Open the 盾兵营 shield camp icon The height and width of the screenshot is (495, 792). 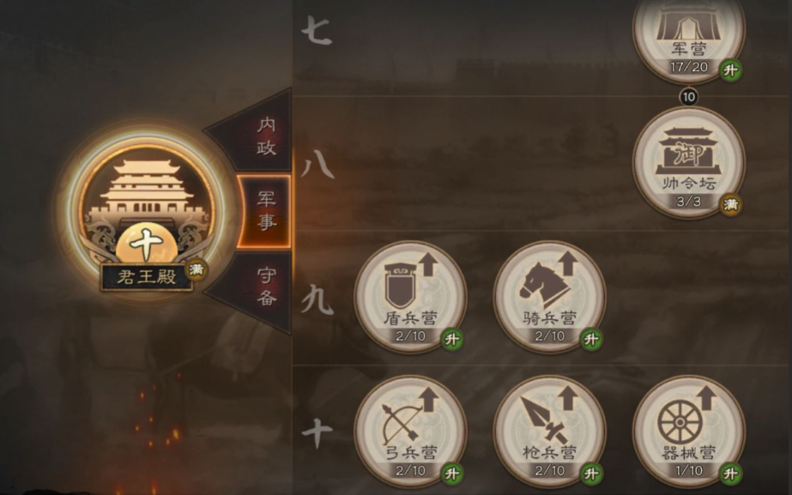(x=410, y=297)
